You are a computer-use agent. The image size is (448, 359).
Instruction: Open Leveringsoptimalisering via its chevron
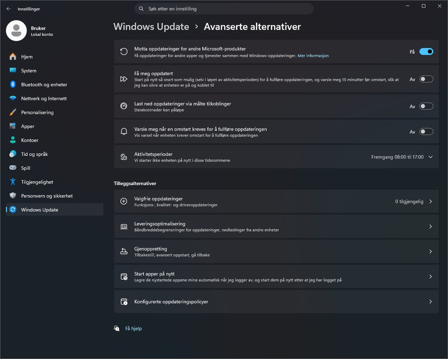431,227
